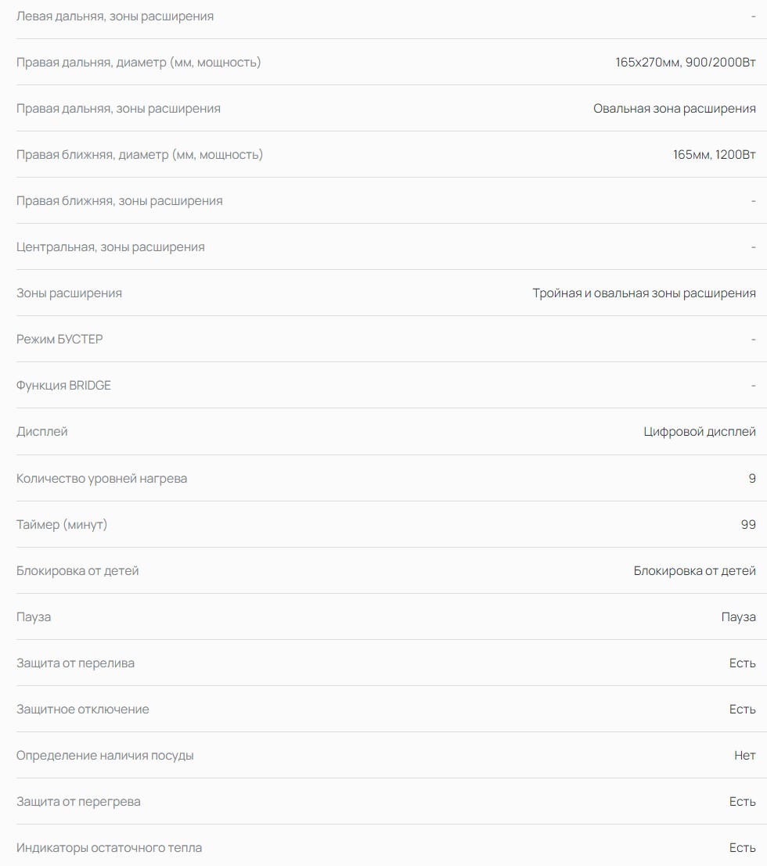The image size is (767, 866).
Task: Select the "Цифровой дисплей" value
Action: (699, 431)
